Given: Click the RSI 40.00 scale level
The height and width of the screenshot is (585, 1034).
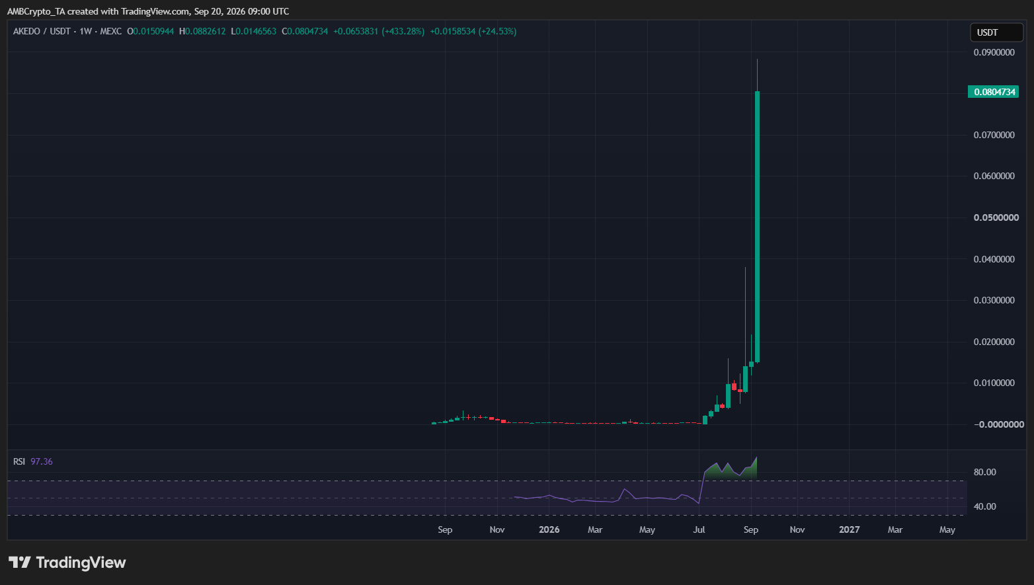Looking at the screenshot, I should [x=985, y=506].
